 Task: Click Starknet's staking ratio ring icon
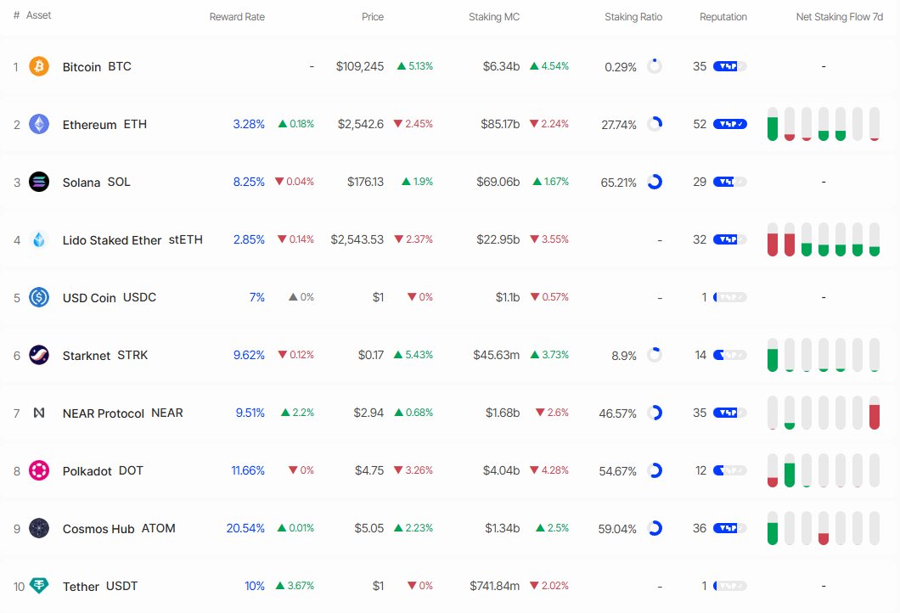coord(655,355)
